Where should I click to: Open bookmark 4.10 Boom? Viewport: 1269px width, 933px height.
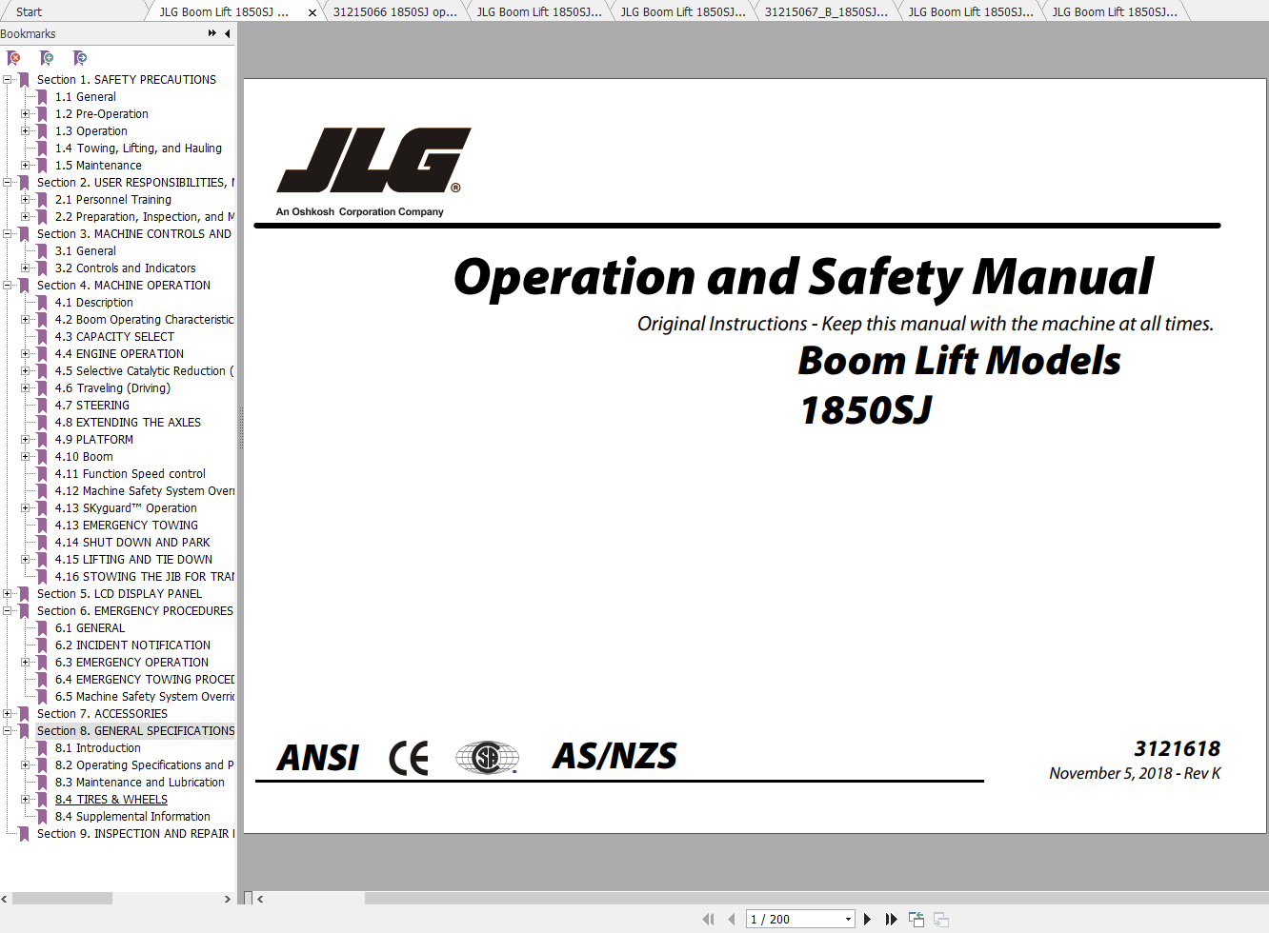click(84, 457)
